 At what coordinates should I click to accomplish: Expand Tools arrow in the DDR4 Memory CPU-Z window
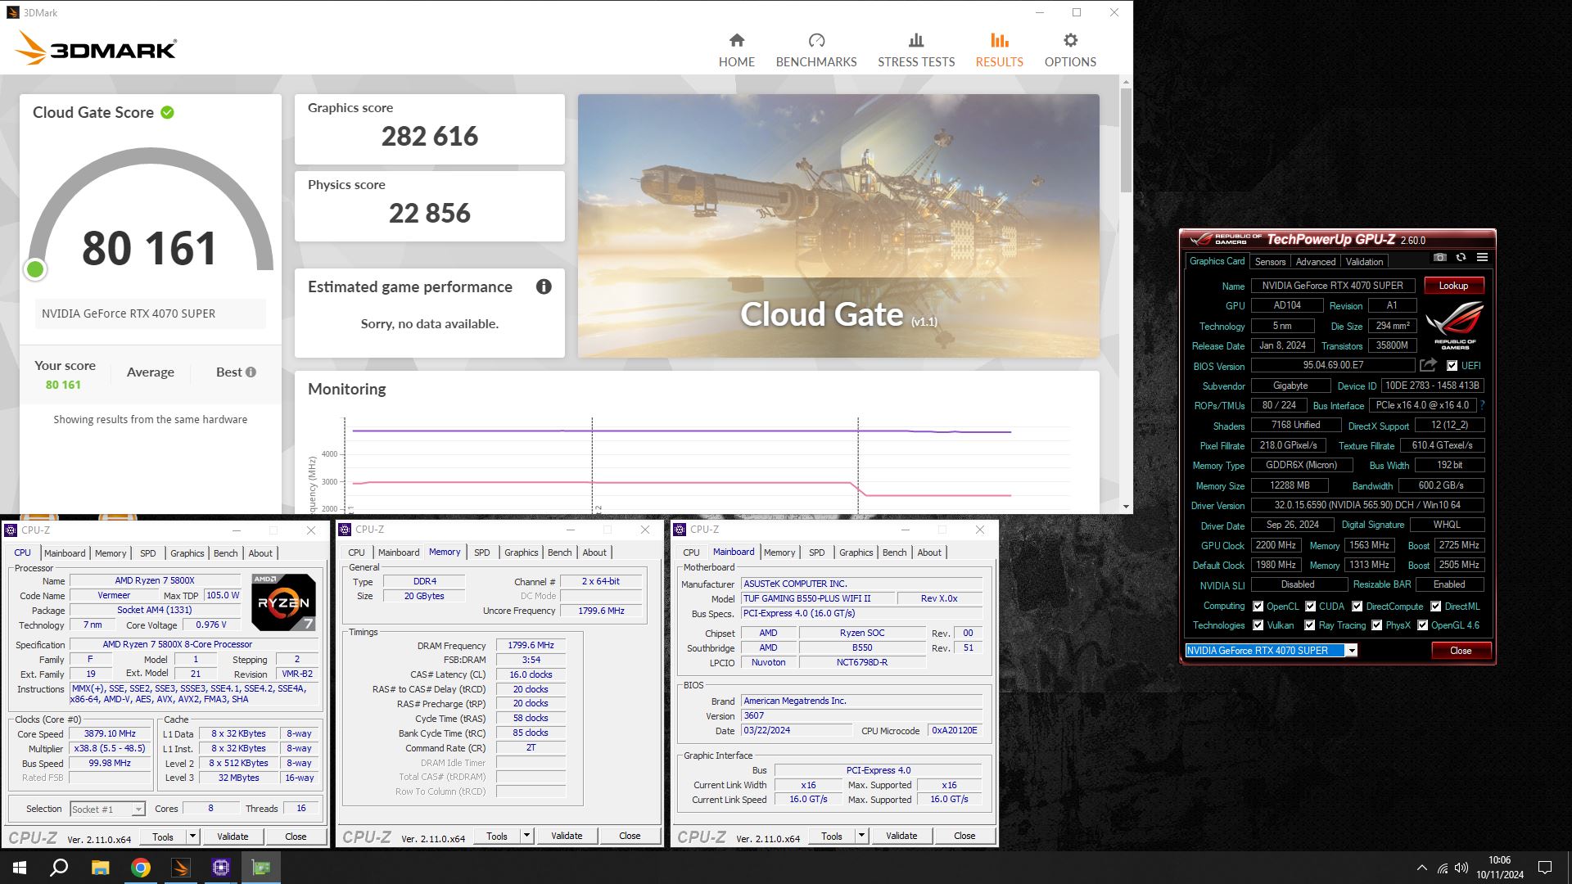click(526, 836)
